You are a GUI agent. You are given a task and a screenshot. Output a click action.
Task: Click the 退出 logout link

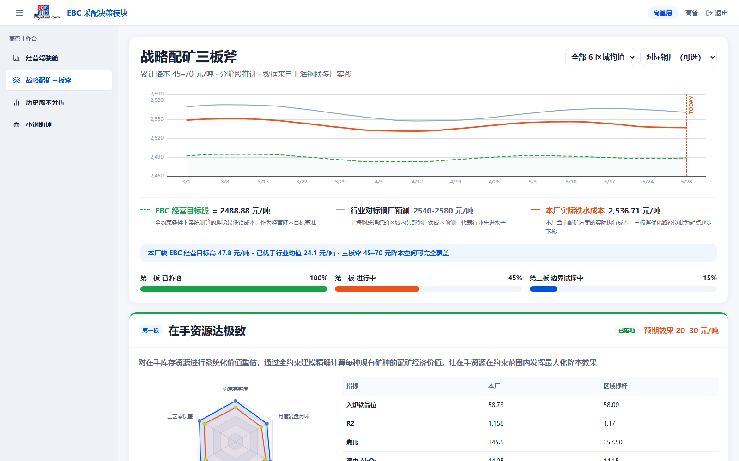click(717, 13)
